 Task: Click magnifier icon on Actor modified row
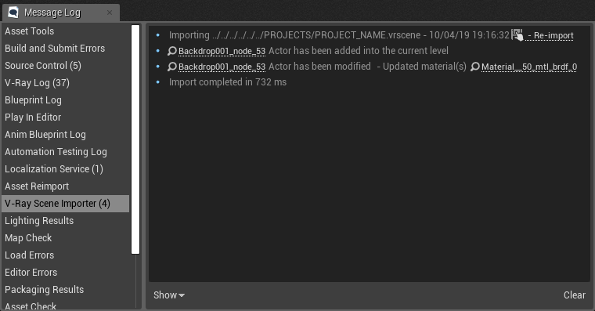pos(172,67)
